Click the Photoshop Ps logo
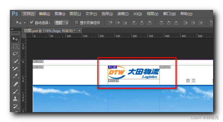 15,14
